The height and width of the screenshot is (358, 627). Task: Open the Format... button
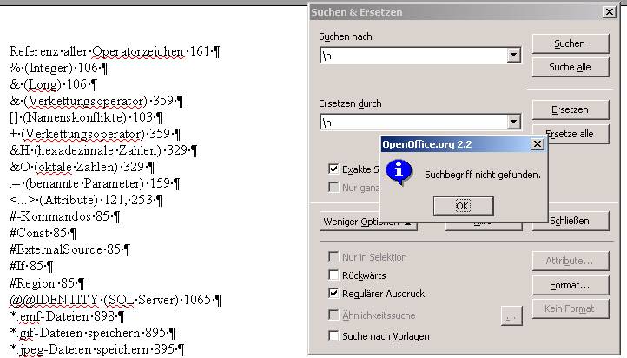pyautogui.click(x=571, y=285)
